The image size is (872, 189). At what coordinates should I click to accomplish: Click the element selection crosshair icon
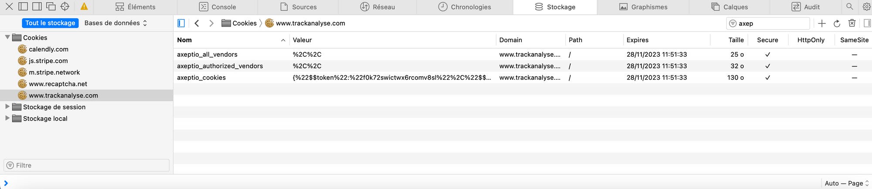(65, 7)
